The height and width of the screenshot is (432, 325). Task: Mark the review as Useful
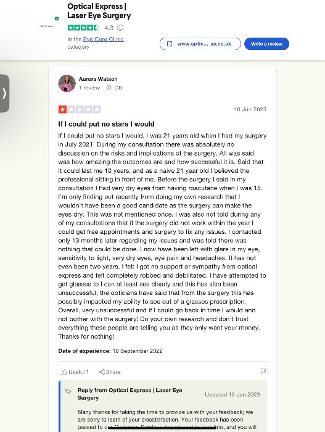coord(75,372)
